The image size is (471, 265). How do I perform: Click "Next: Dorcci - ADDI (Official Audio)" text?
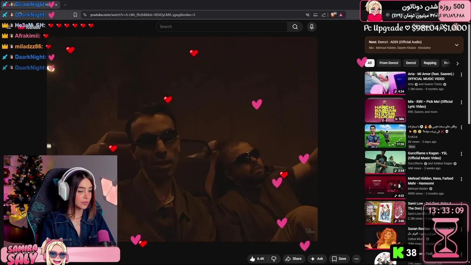(x=395, y=42)
